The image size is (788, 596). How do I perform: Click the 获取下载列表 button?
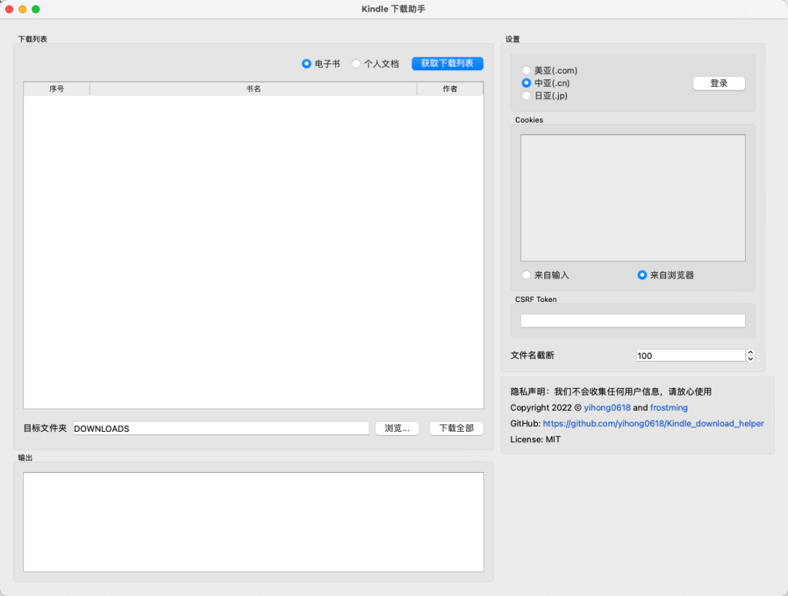(x=447, y=63)
